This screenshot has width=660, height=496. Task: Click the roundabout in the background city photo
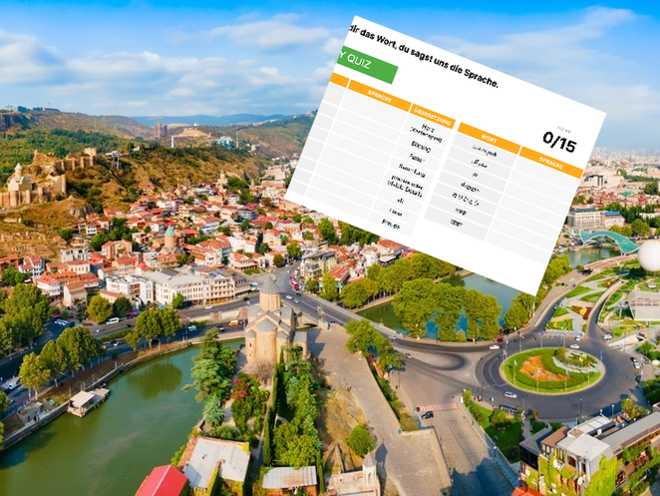551,370
